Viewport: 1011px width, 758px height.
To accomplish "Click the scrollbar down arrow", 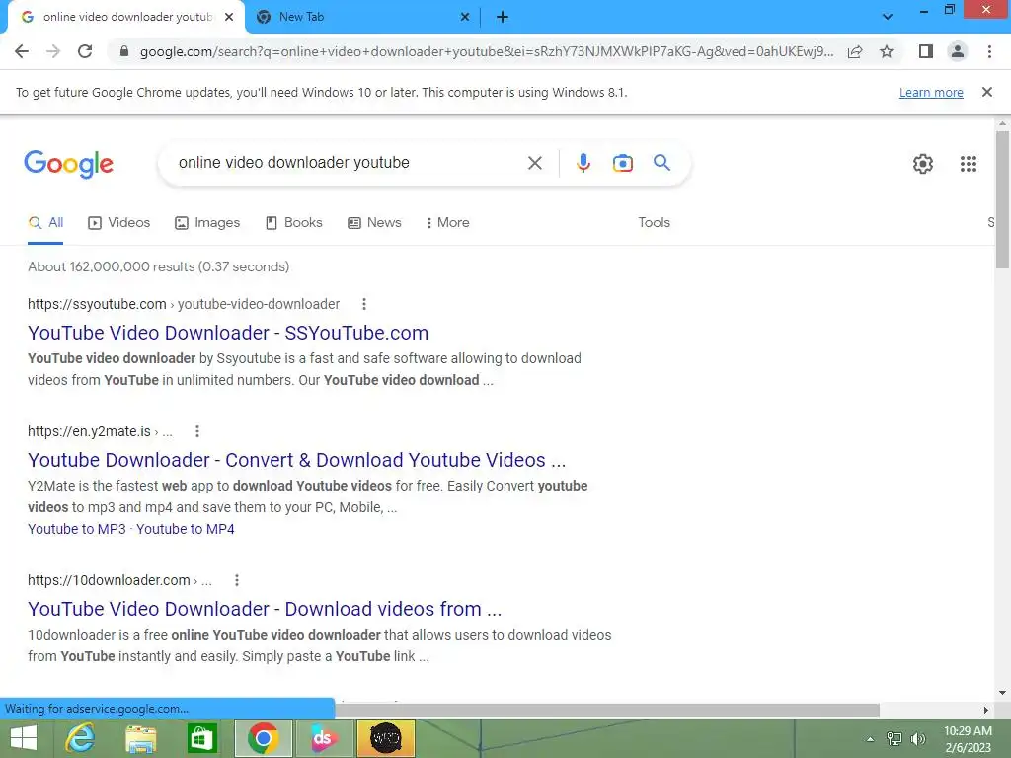I will tap(1002, 693).
